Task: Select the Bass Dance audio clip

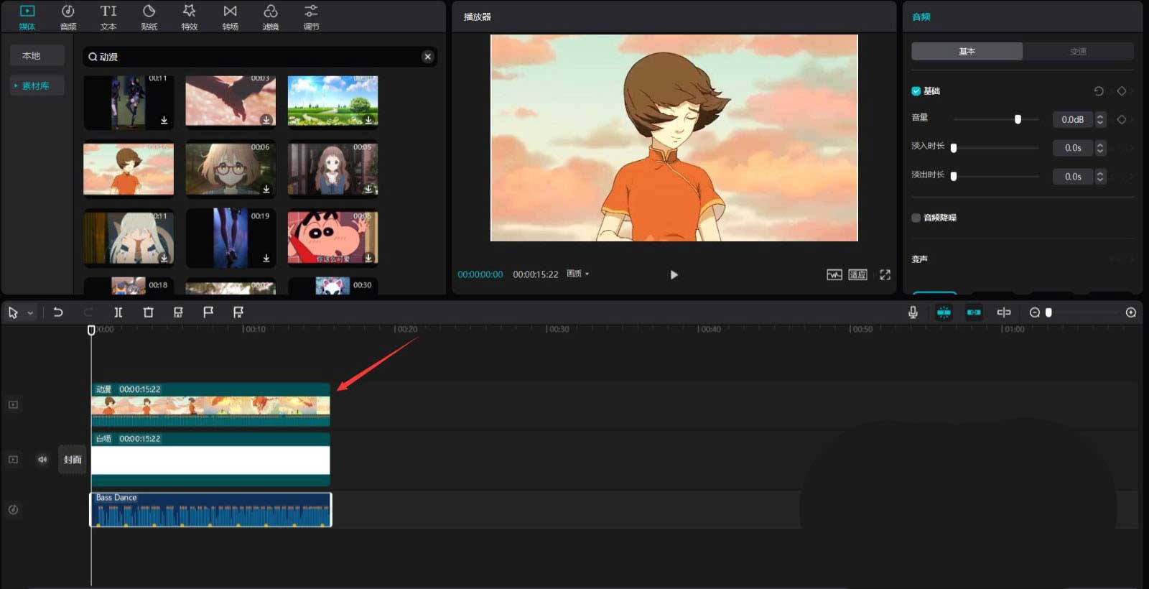Action: [x=210, y=510]
